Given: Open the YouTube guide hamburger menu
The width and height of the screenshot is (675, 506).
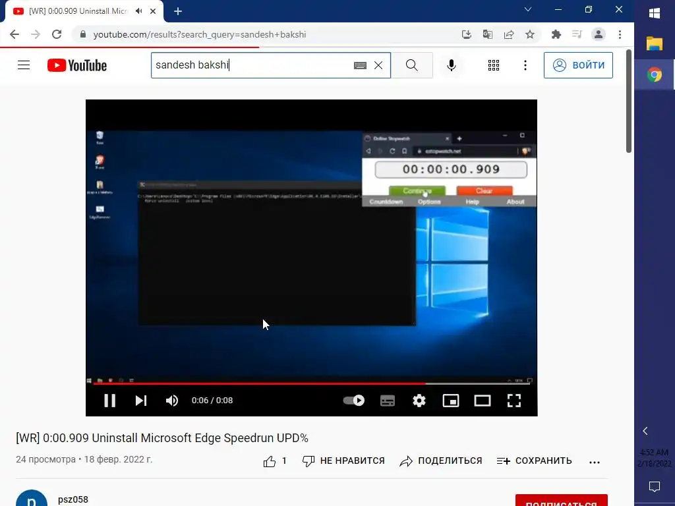Looking at the screenshot, I should click(24, 65).
